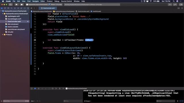Open File menu

[14, 1]
